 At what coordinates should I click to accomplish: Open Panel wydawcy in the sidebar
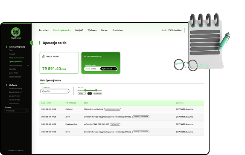pos(15,89)
